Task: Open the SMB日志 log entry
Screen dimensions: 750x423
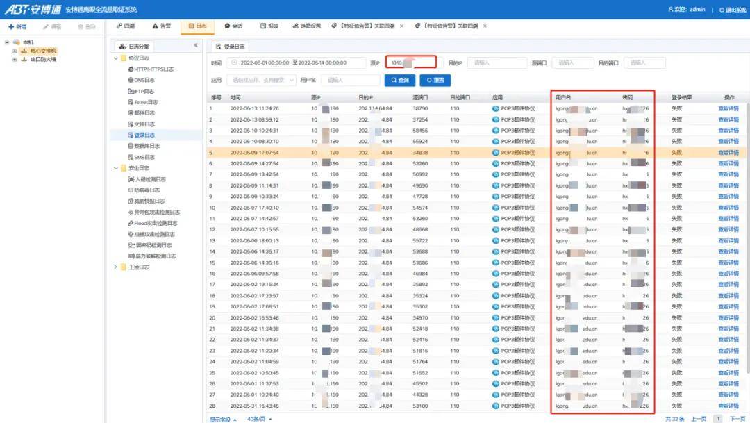Action: pos(141,157)
